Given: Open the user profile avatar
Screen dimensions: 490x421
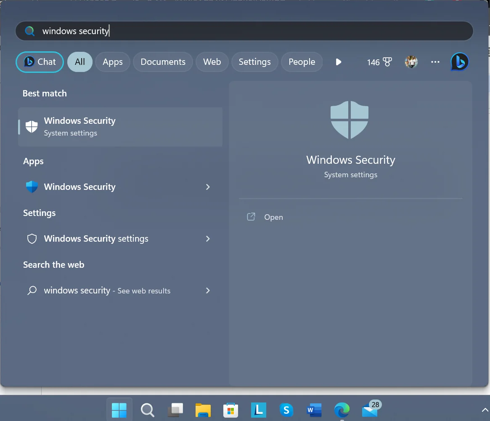Looking at the screenshot, I should coord(411,62).
